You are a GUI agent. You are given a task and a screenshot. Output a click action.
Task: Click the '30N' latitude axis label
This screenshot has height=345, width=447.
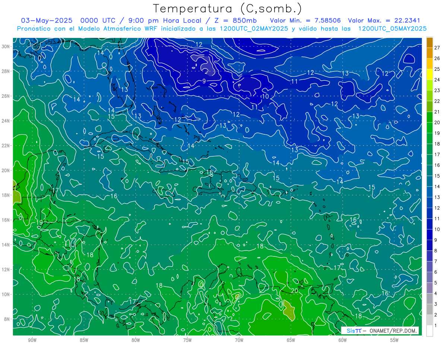pos(6,47)
